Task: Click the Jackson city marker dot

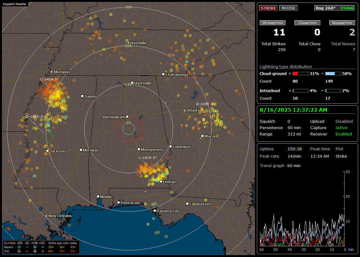Action: click(47, 151)
